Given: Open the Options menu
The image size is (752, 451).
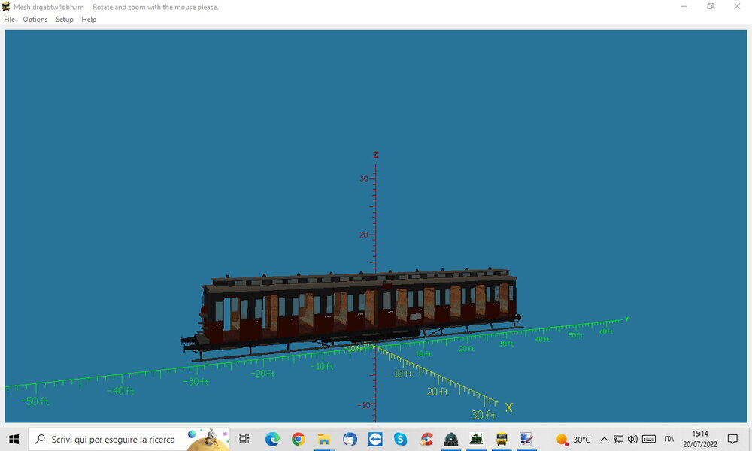Looking at the screenshot, I should click(x=35, y=20).
